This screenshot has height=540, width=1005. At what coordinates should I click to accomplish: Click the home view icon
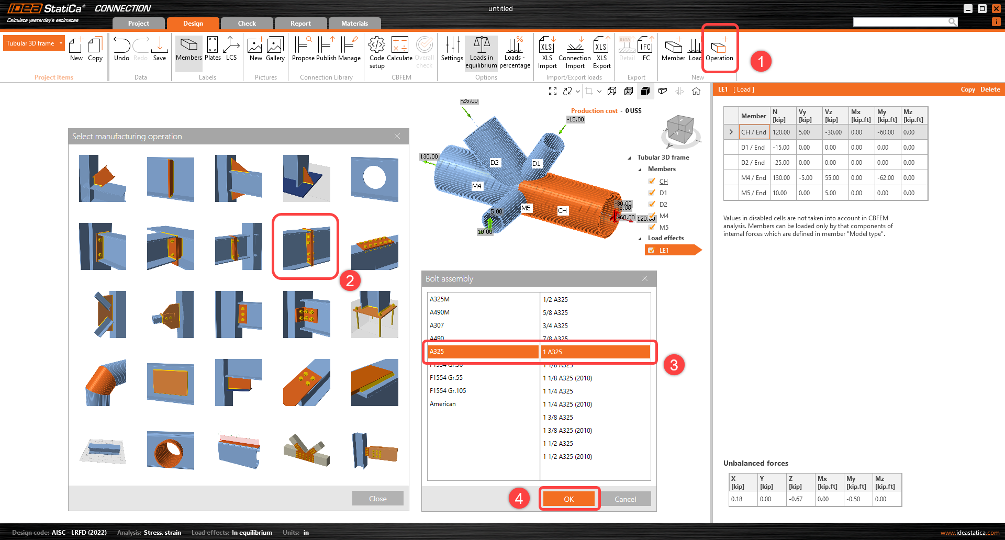pos(696,91)
